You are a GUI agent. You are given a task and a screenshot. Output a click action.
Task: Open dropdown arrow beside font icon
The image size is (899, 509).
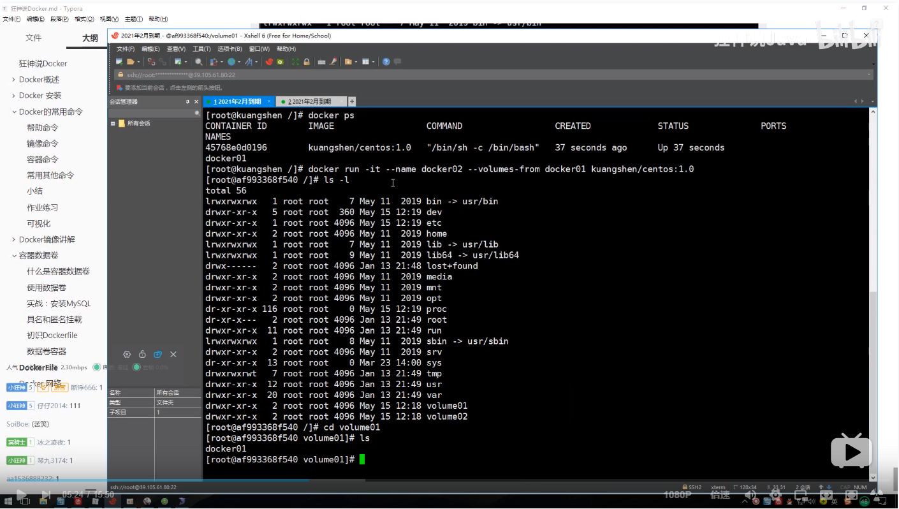click(x=256, y=62)
